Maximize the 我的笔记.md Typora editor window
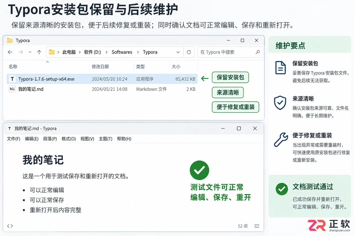This screenshot has height=236, width=354. click(239, 128)
